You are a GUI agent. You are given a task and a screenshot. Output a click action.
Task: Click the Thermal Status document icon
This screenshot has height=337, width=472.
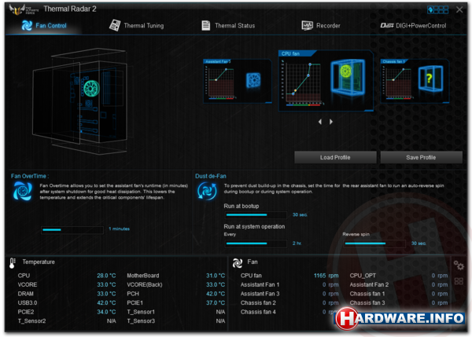pos(205,26)
